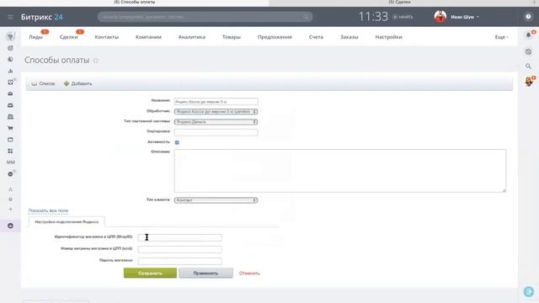
Task: Open the bar chart icon in the sidebar
Action: pos(10,71)
